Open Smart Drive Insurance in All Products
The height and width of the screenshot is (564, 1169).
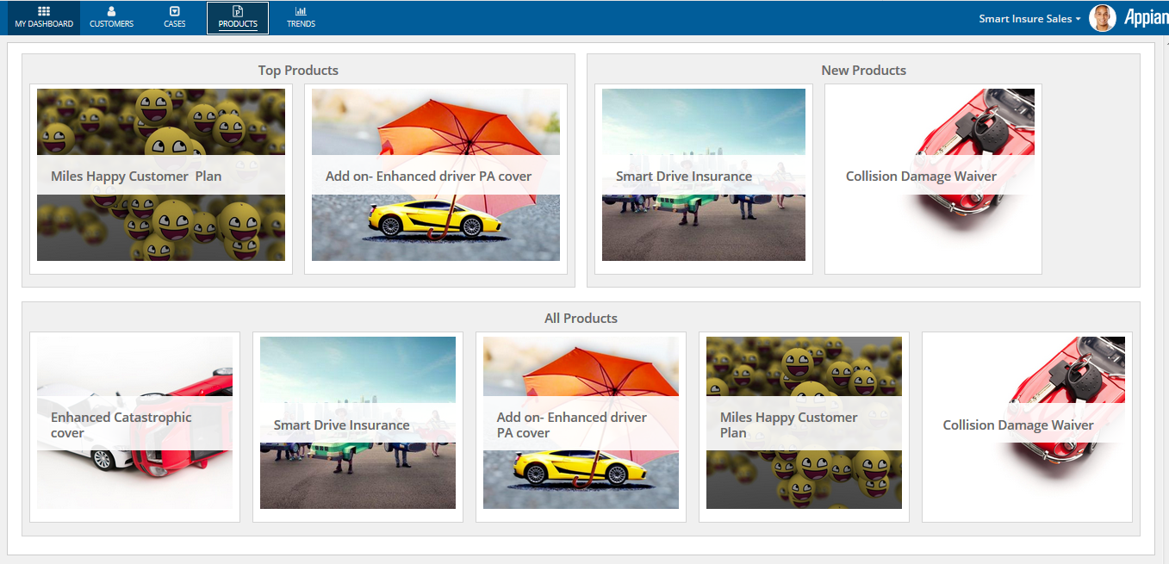[x=358, y=427]
